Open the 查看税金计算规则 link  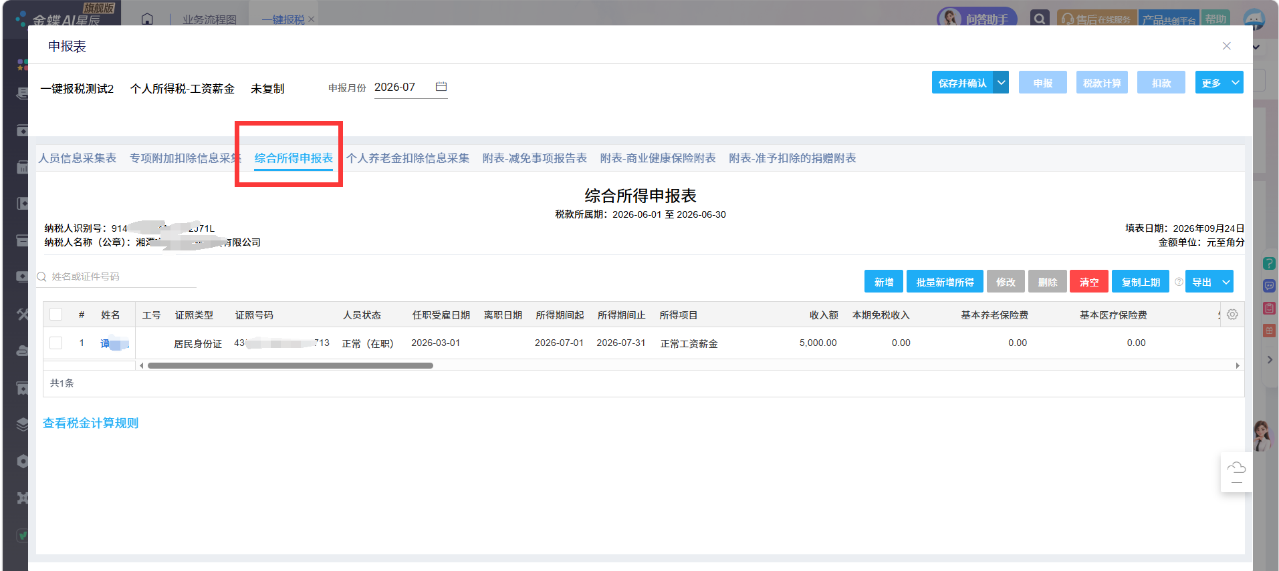(91, 423)
